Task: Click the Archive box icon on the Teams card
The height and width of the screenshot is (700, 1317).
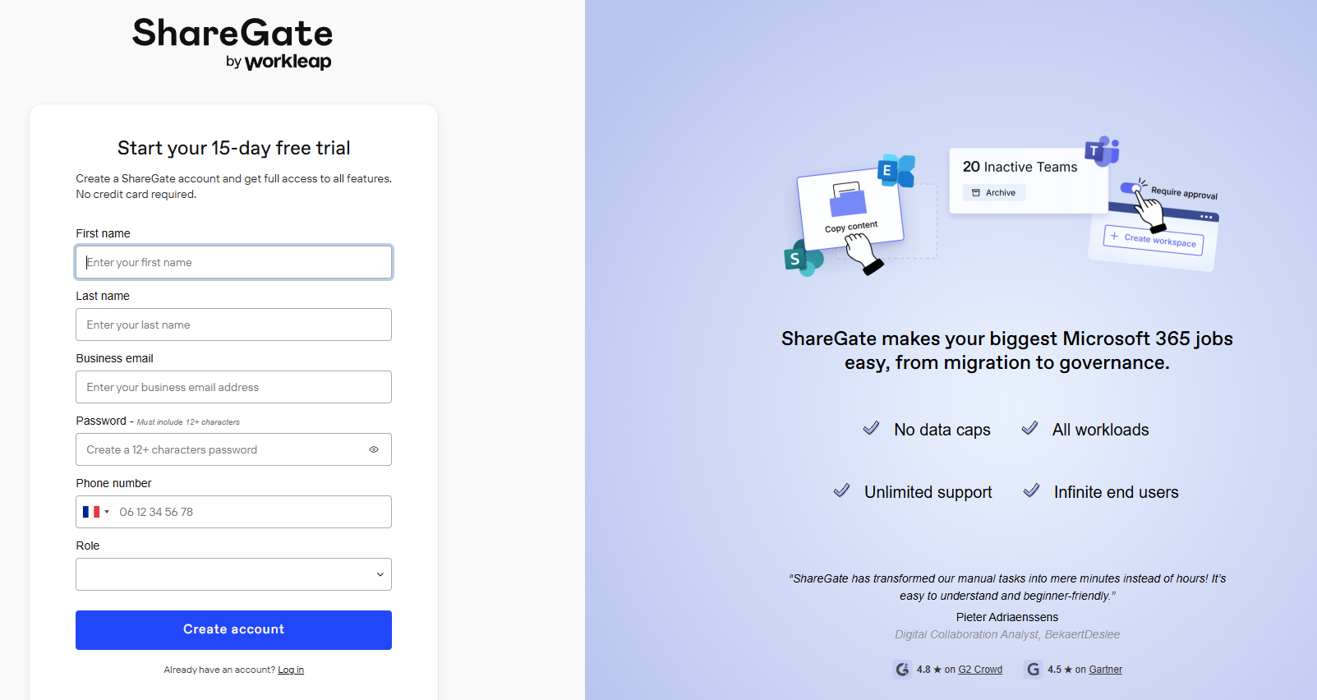Action: pos(974,192)
